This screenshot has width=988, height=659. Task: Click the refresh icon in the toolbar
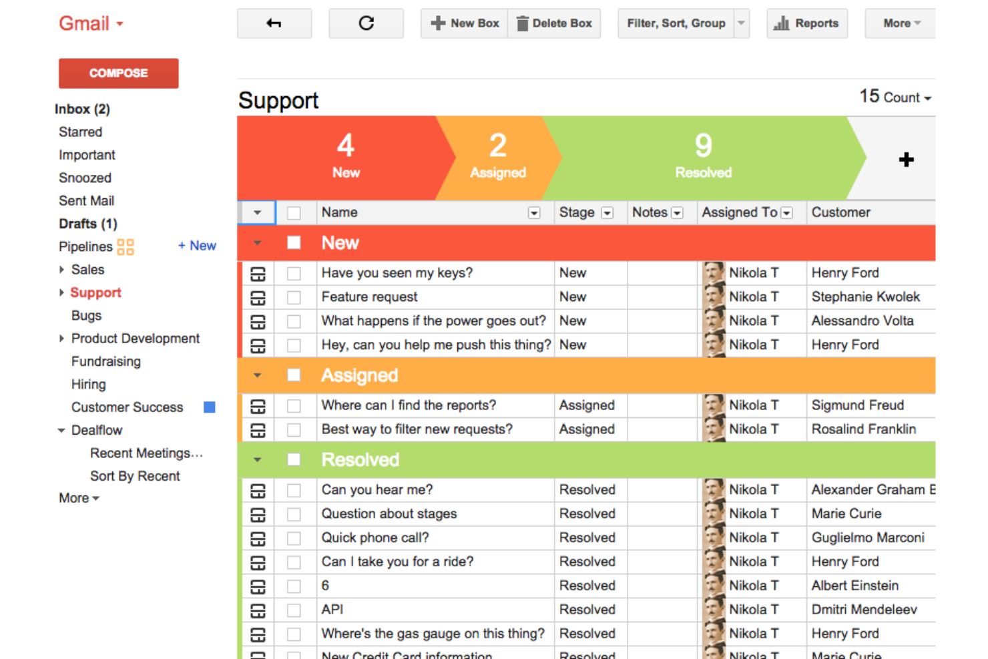coord(366,22)
